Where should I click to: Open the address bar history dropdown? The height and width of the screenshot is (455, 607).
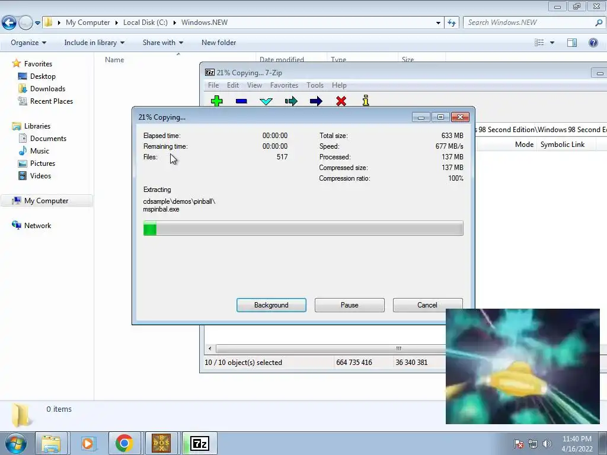point(438,23)
